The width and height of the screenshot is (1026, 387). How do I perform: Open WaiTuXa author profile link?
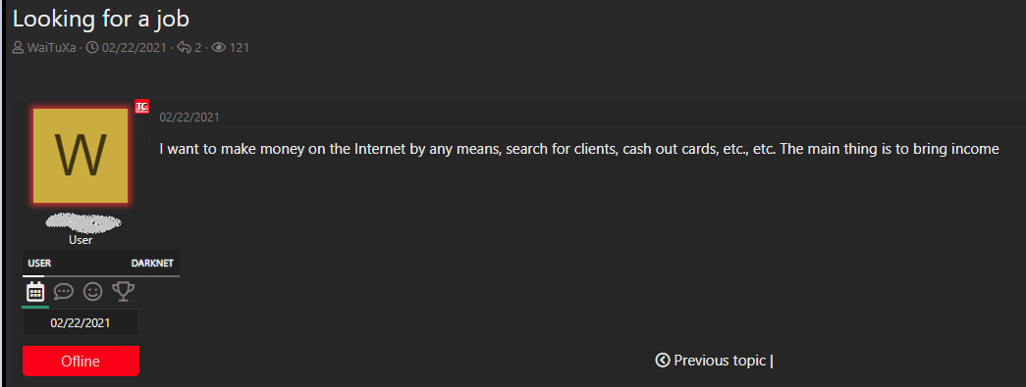[51, 48]
